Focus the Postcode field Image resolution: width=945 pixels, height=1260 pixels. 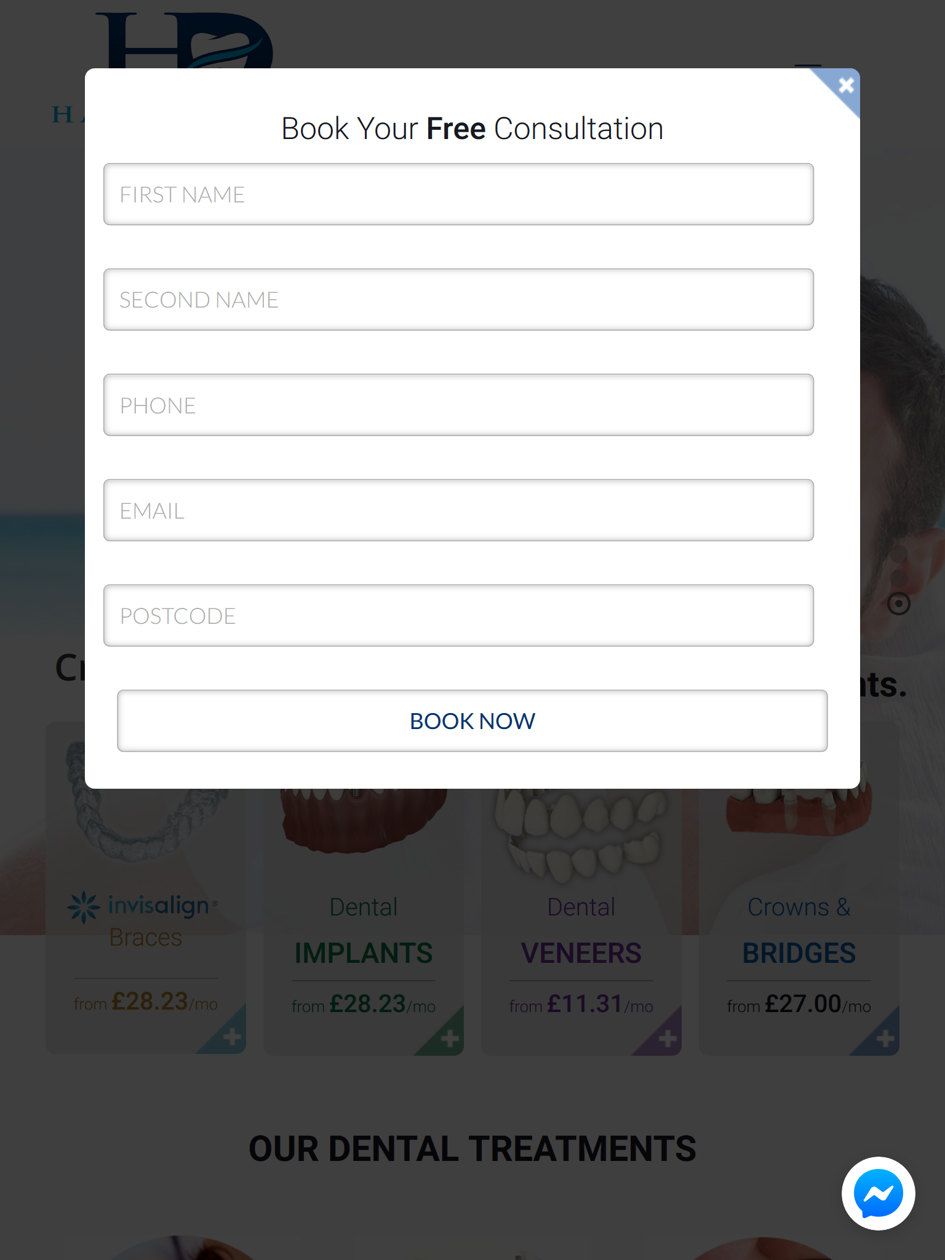point(458,615)
